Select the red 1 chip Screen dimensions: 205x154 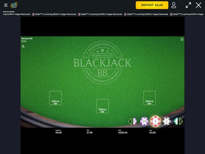[155, 121]
